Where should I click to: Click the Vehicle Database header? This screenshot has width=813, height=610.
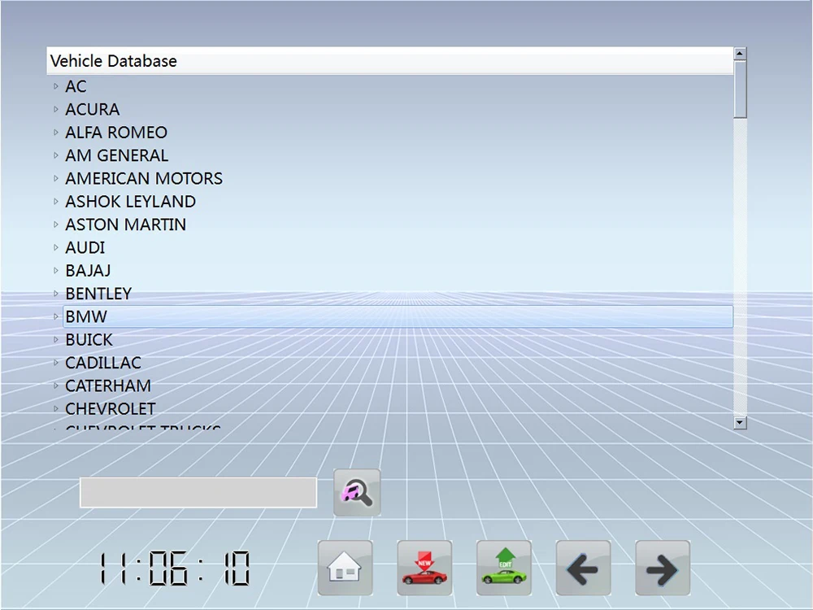[x=114, y=61]
